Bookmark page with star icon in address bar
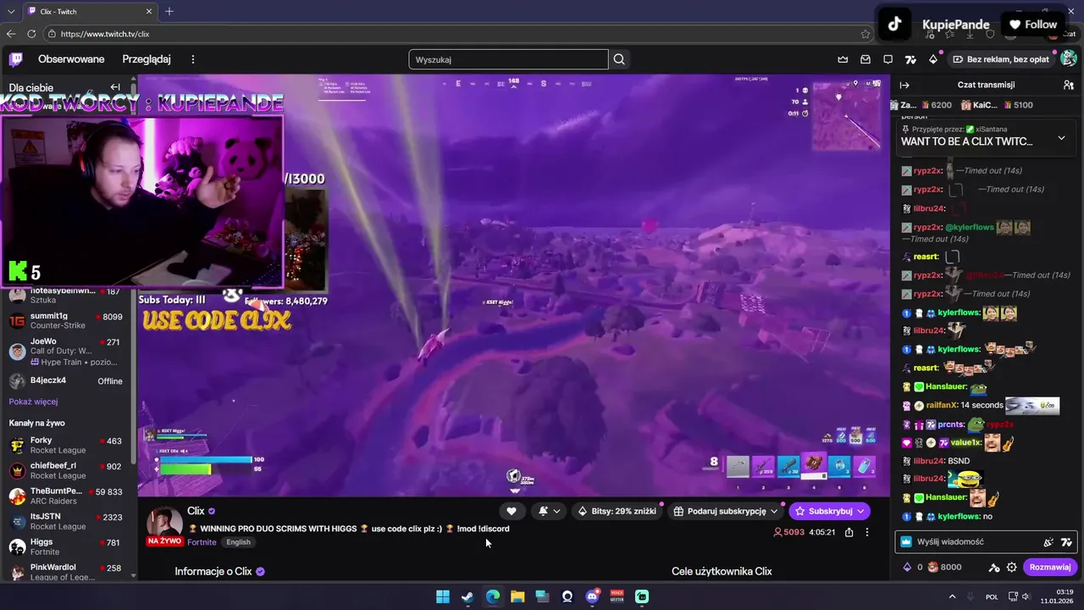The height and width of the screenshot is (610, 1084). coord(865,34)
